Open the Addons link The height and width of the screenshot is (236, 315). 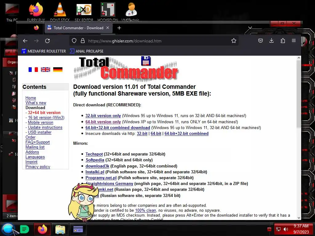tap(32, 152)
